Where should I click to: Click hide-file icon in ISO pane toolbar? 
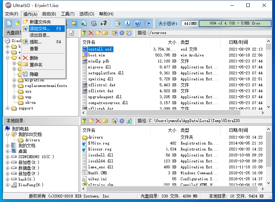click(129, 33)
